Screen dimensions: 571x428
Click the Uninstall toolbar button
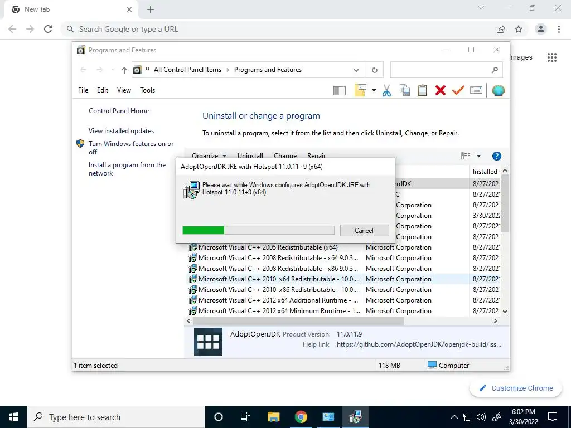pos(250,155)
